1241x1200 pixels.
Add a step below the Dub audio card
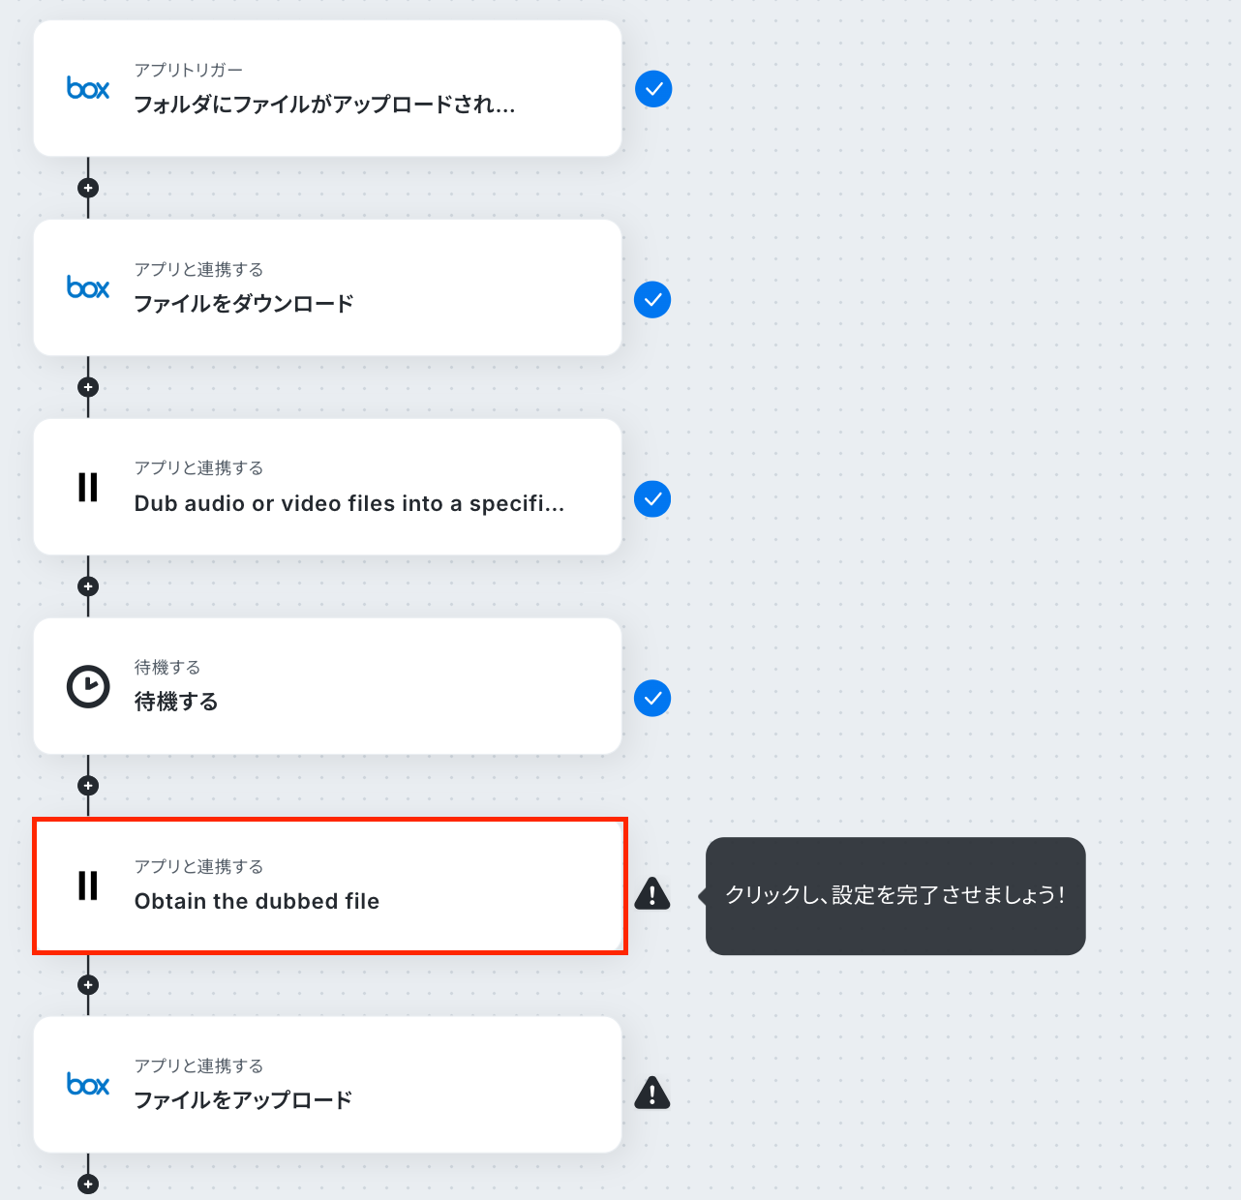coord(88,586)
